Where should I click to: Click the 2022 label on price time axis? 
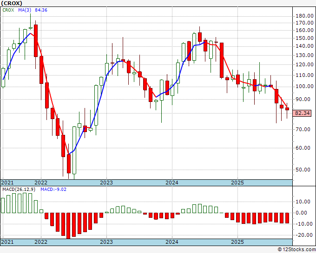click(41, 183)
